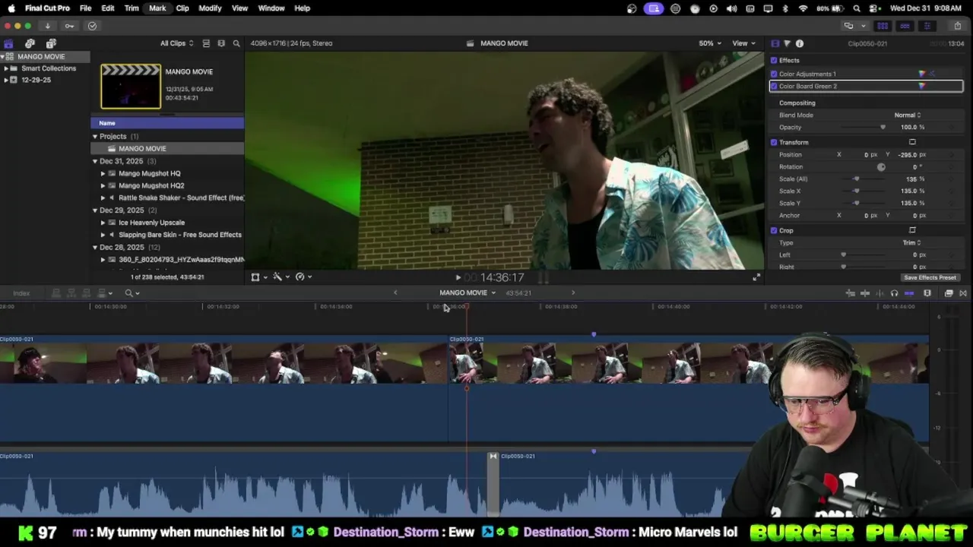Viewport: 973px width, 547px height.
Task: Collapse the Projects group triangle
Action: [x=95, y=136]
